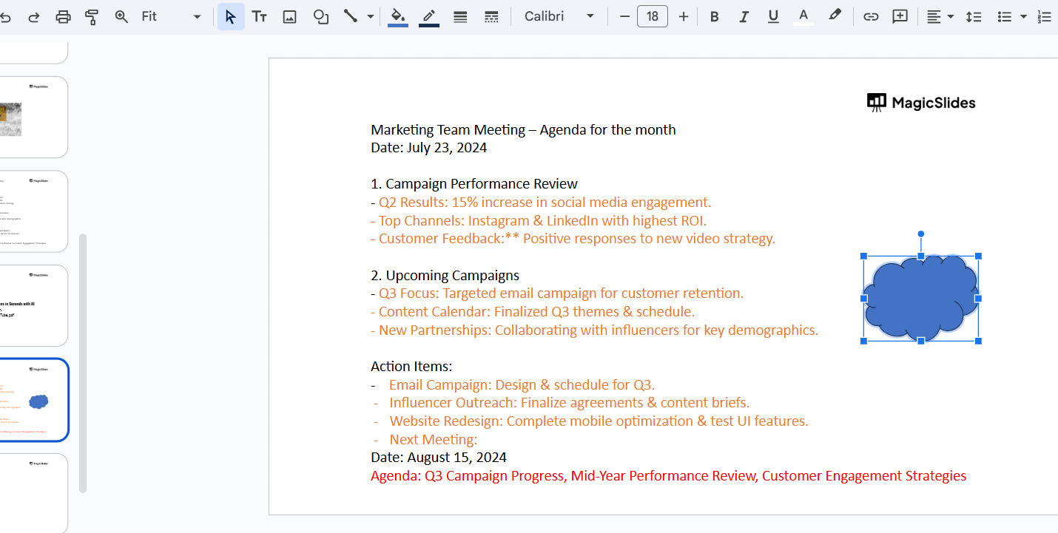Toggle bold formatting
The width and height of the screenshot is (1058, 533).
714,16
